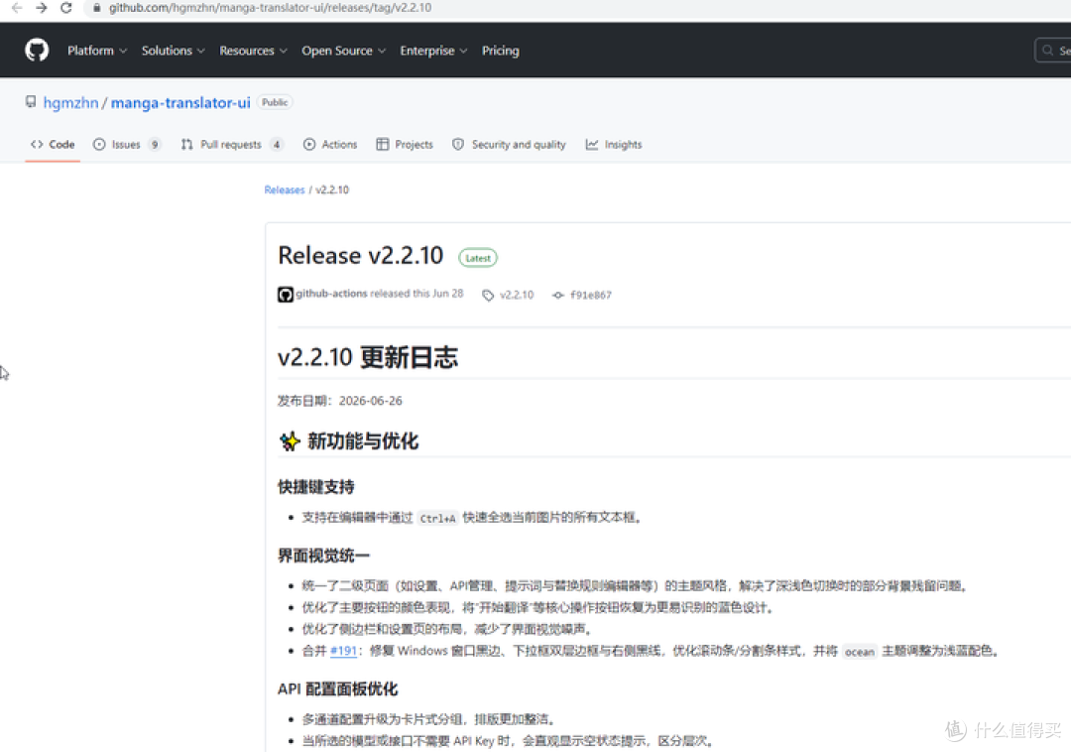Reload the page with refresh icon

point(66,8)
